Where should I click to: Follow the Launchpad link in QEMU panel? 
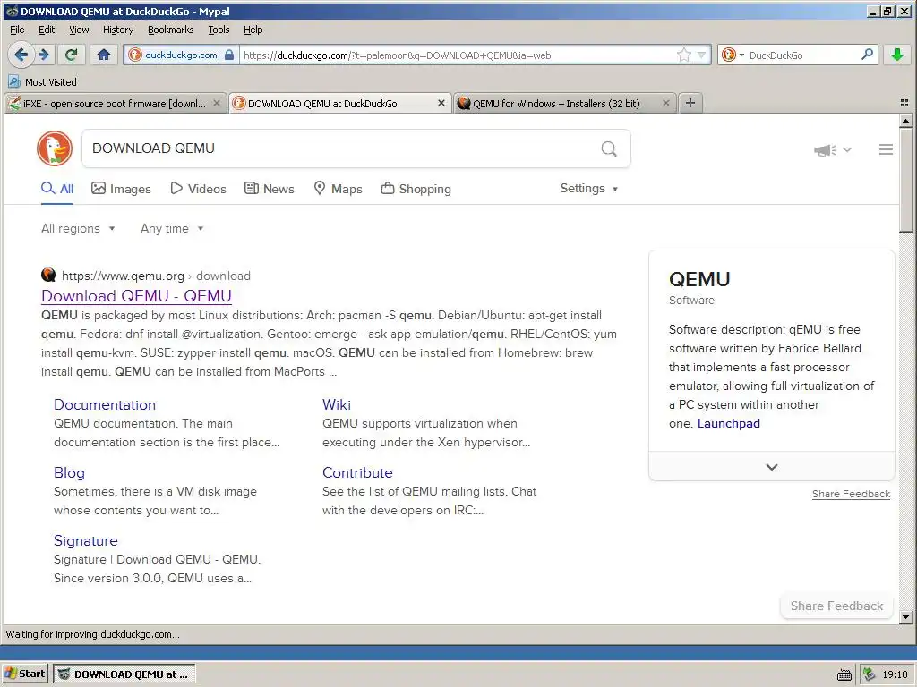point(729,423)
